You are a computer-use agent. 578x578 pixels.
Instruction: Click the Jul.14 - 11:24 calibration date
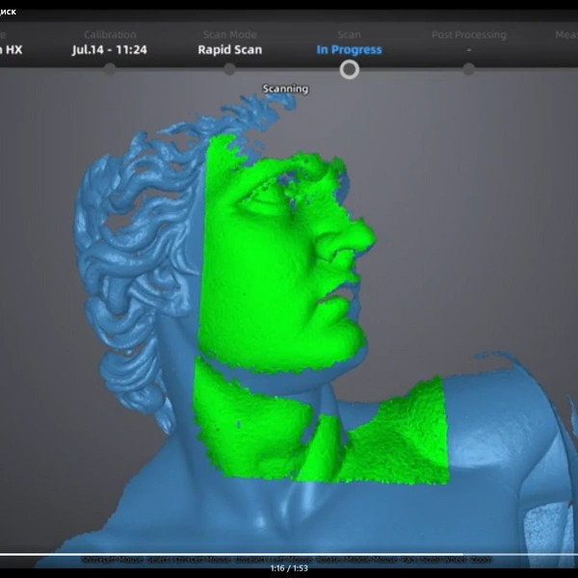click(x=110, y=50)
